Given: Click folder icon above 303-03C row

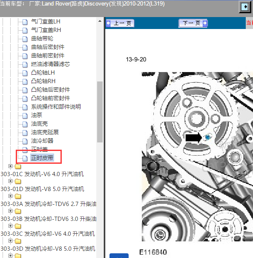Looking at the screenshot, I should [x=18, y=226].
